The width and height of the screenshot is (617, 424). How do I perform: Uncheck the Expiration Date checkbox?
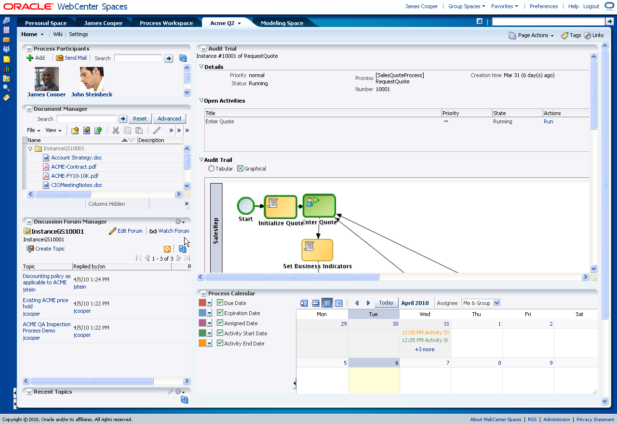coord(220,313)
